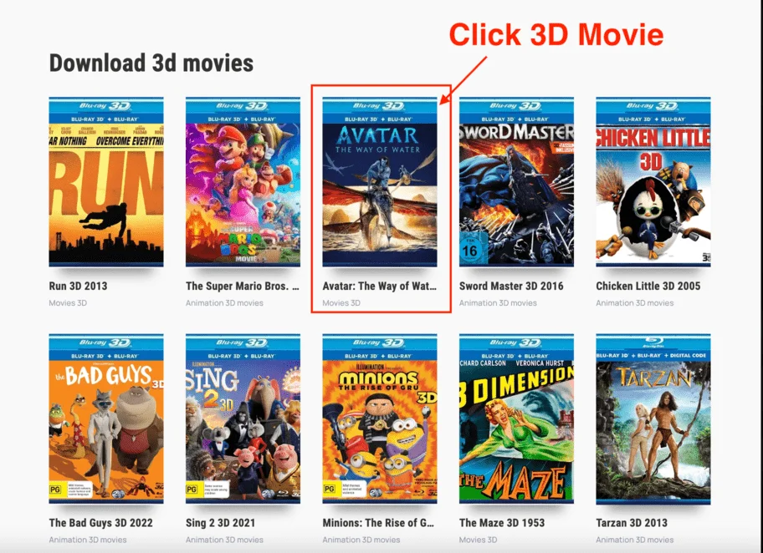Open the Chicken Little 3D cover
The image size is (763, 553).
click(x=653, y=182)
